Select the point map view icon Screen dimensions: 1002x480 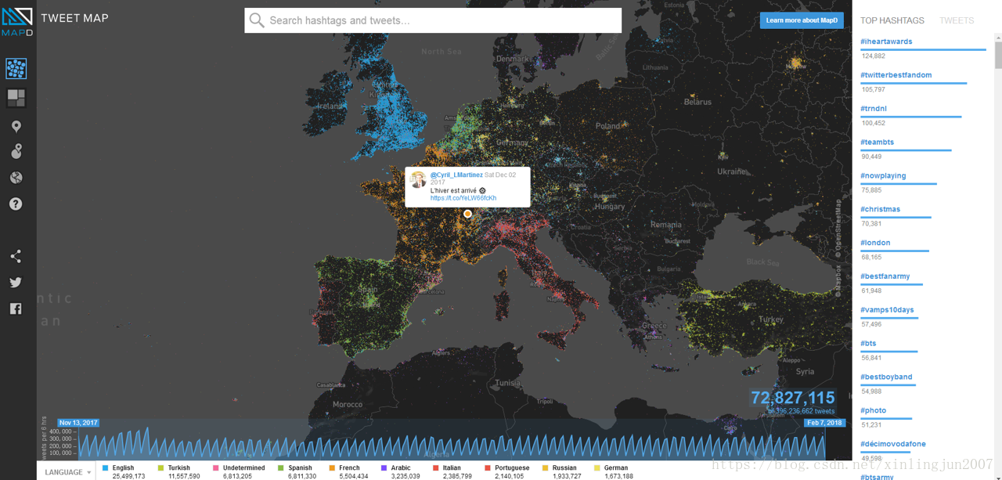[16, 69]
